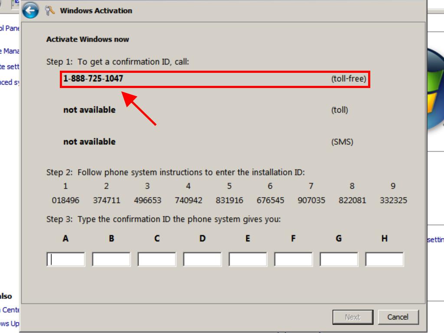444x333 pixels.
Task: Select confirmation ID field C
Action: pos(157,259)
